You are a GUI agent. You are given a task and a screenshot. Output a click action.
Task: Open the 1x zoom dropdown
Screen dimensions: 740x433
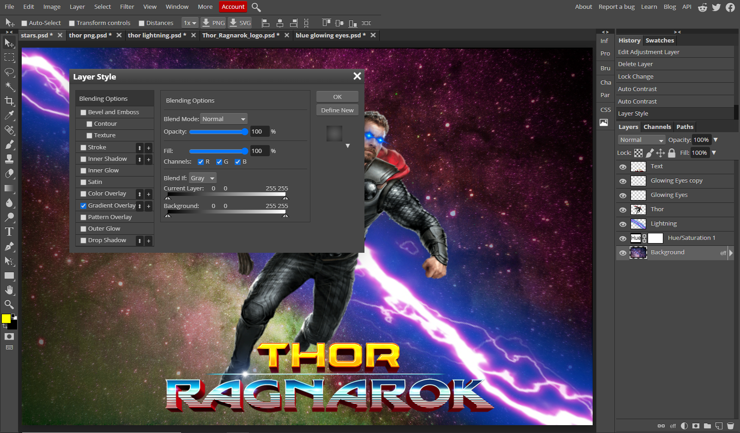click(x=190, y=23)
